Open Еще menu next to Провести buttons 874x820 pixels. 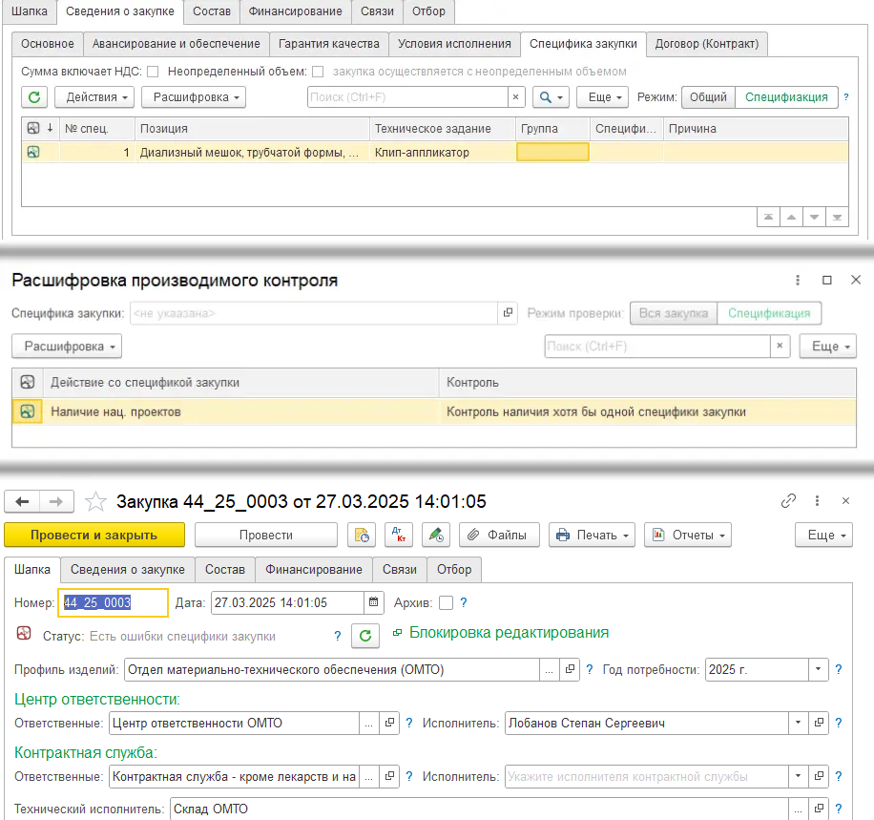(823, 535)
